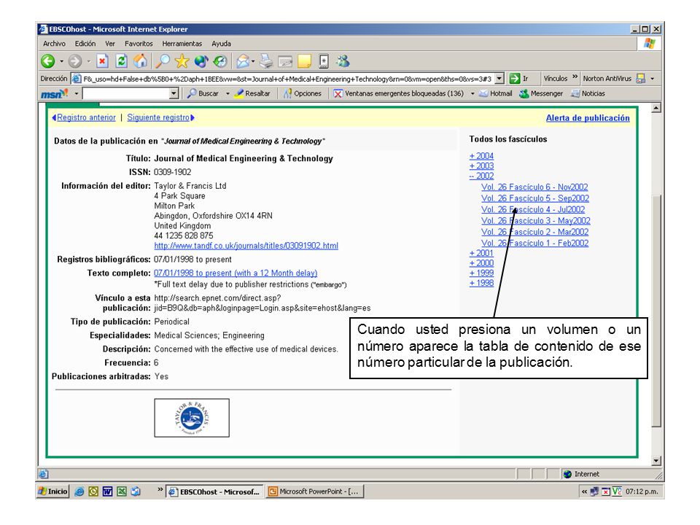Screen dimensions: 700x525
Task: Launch Excel from quick launch bar
Action: [122, 491]
